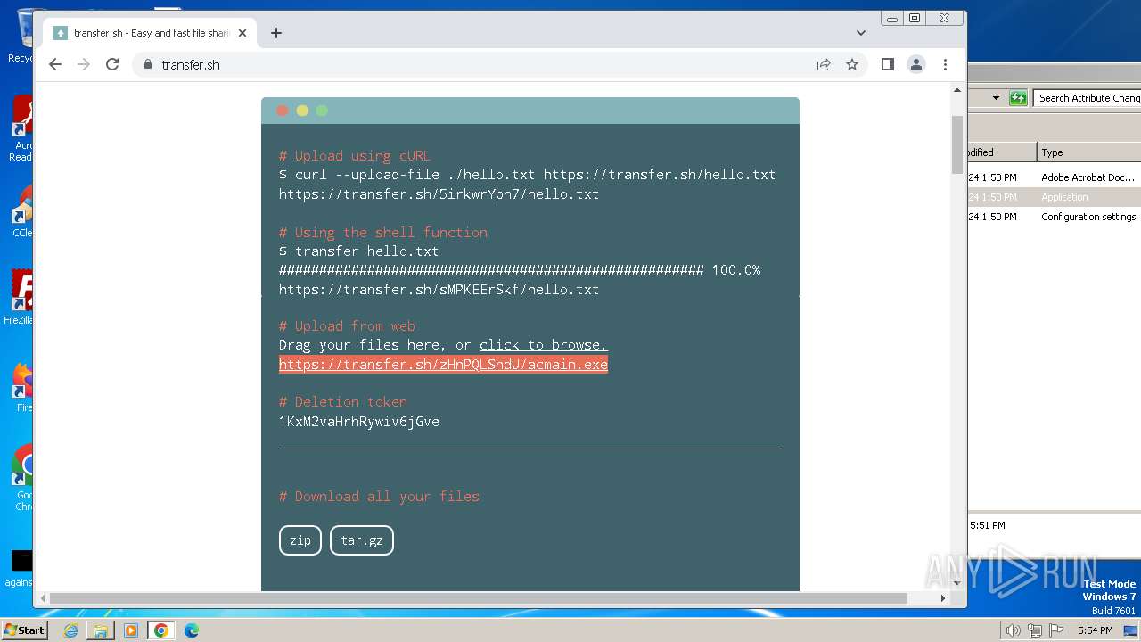Screen dimensions: 1141x642
Task: Expand address dropdown in Explorer window
Action: 996,98
